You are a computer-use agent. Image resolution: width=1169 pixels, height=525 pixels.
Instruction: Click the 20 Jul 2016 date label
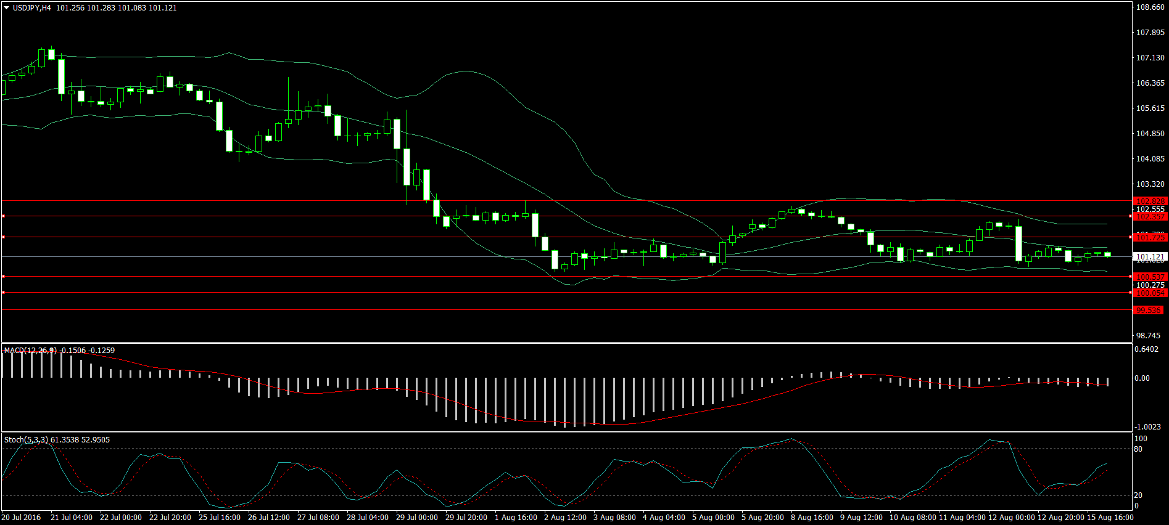pyautogui.click(x=22, y=518)
